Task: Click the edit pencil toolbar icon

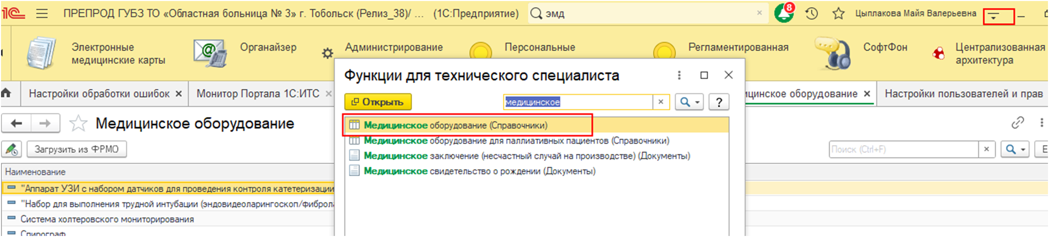Action: (12, 149)
